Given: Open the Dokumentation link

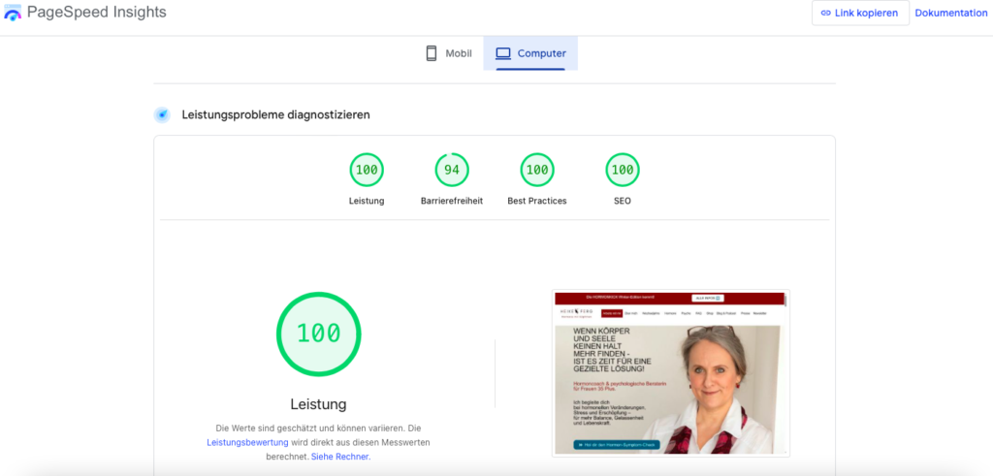Looking at the screenshot, I should point(950,14).
